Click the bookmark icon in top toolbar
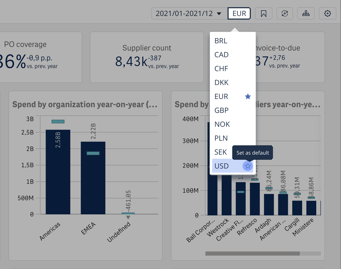Viewport: 341px width, 269px height. 263,13
